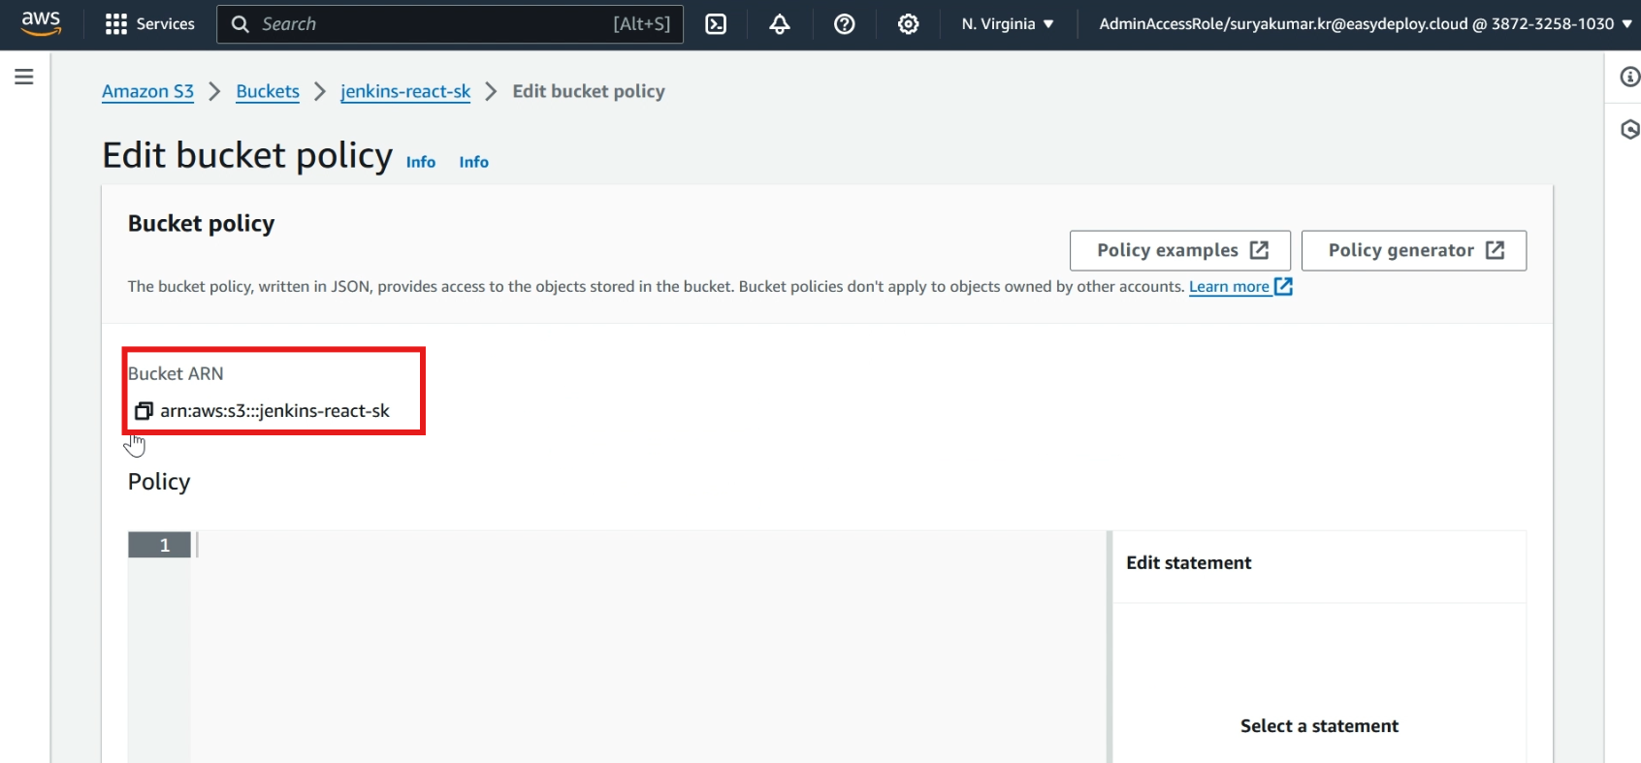
Task: Click the Bucket ARN label
Action: (x=176, y=373)
